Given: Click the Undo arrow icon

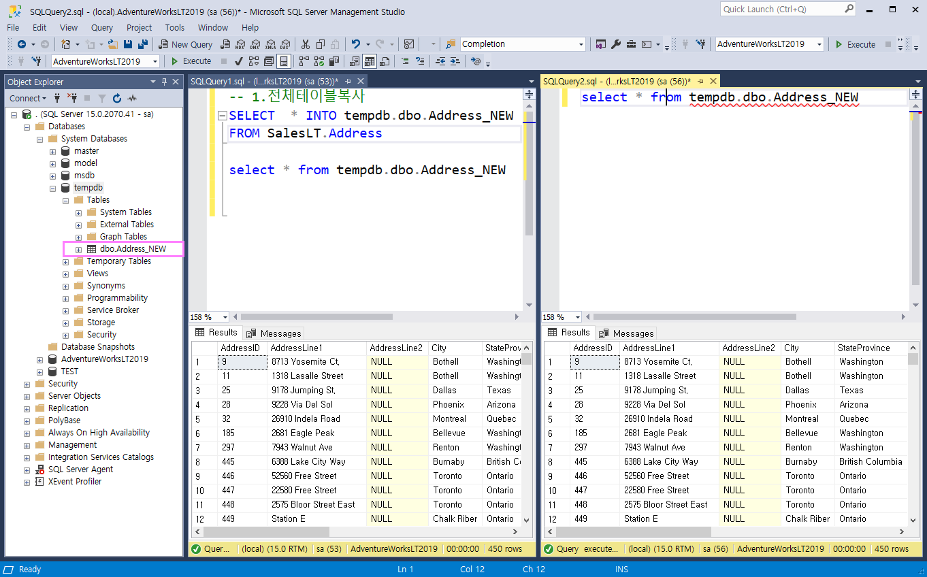Looking at the screenshot, I should (x=355, y=44).
